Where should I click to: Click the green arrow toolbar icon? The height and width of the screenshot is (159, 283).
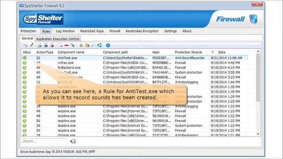click(x=40, y=45)
